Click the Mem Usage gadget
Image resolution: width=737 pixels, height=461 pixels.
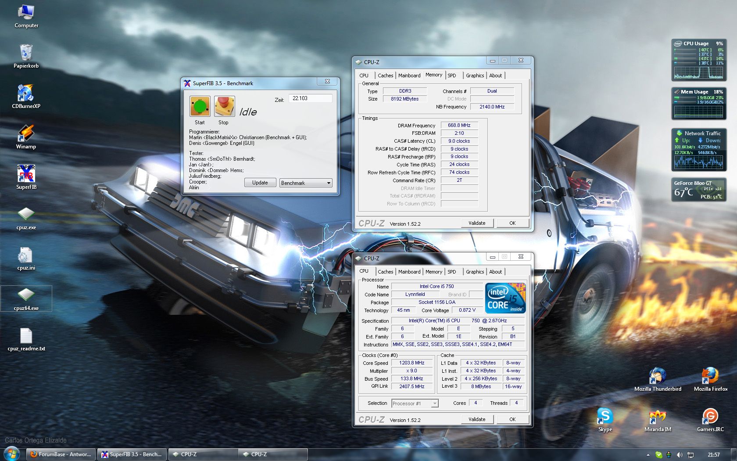click(699, 104)
